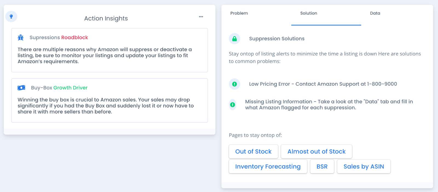Open the three-dot Action Insights menu

tap(201, 17)
